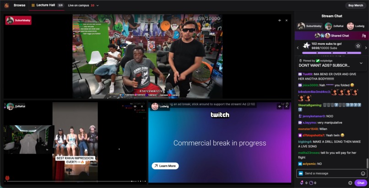
Task: Click username b4ndzm4ke3md4nc3 in chat
Action: coord(314,91)
